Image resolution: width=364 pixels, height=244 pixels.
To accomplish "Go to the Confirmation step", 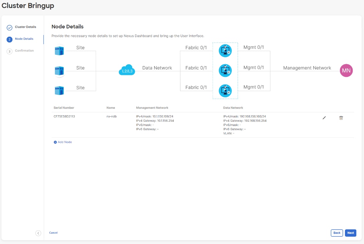I will point(24,51).
